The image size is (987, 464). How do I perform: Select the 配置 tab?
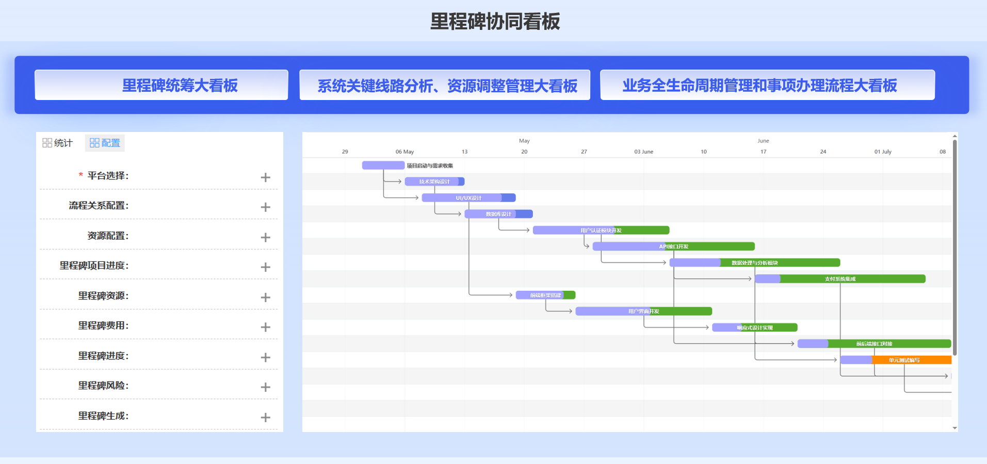[x=105, y=143]
